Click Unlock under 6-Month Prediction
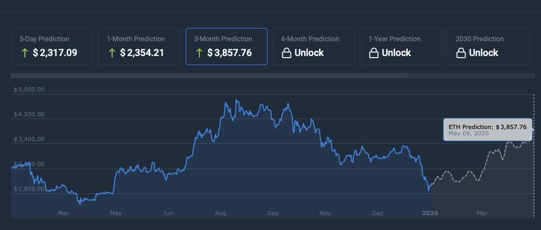Viewport: 541px width, 230px height. coord(309,53)
